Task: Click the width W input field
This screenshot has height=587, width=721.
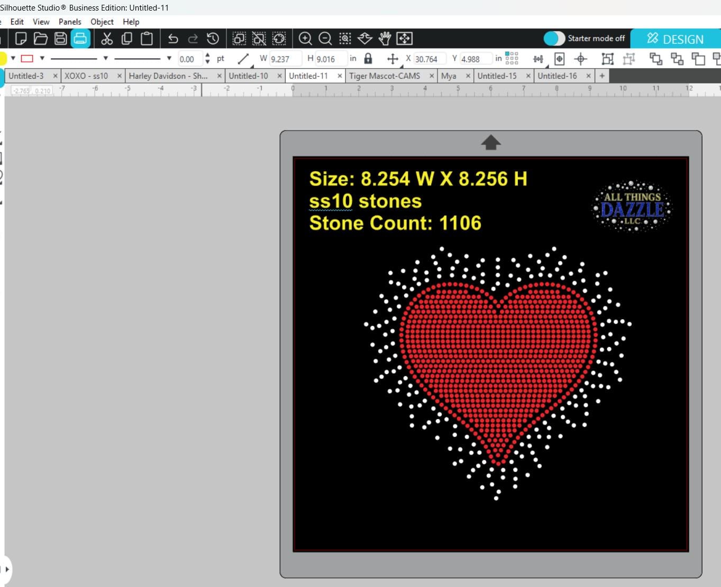Action: (x=286, y=59)
